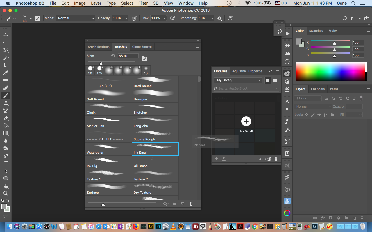Select the Crop tool
The height and width of the screenshot is (232, 372).
[x=6, y=65]
